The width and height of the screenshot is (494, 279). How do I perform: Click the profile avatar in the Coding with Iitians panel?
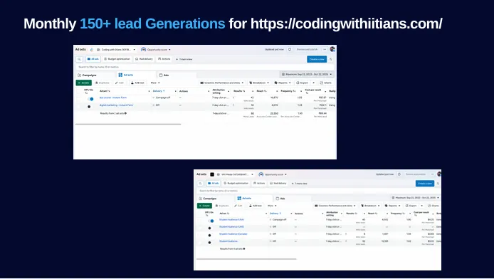(332, 49)
